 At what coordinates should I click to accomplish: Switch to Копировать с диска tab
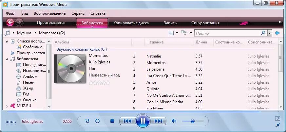pos(131,23)
